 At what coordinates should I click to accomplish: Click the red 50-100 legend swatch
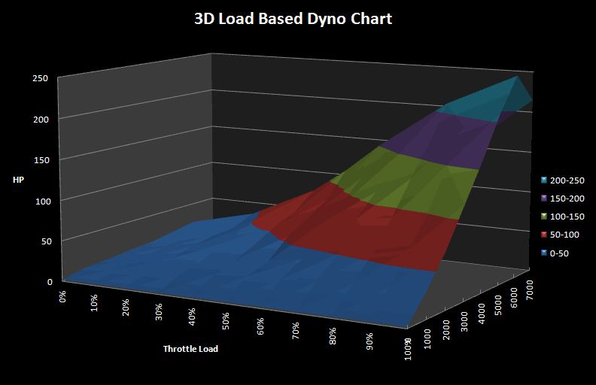[x=543, y=235]
